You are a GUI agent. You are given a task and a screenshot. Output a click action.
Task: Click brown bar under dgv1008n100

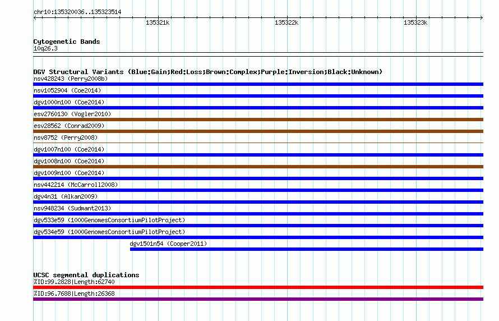coord(258,167)
